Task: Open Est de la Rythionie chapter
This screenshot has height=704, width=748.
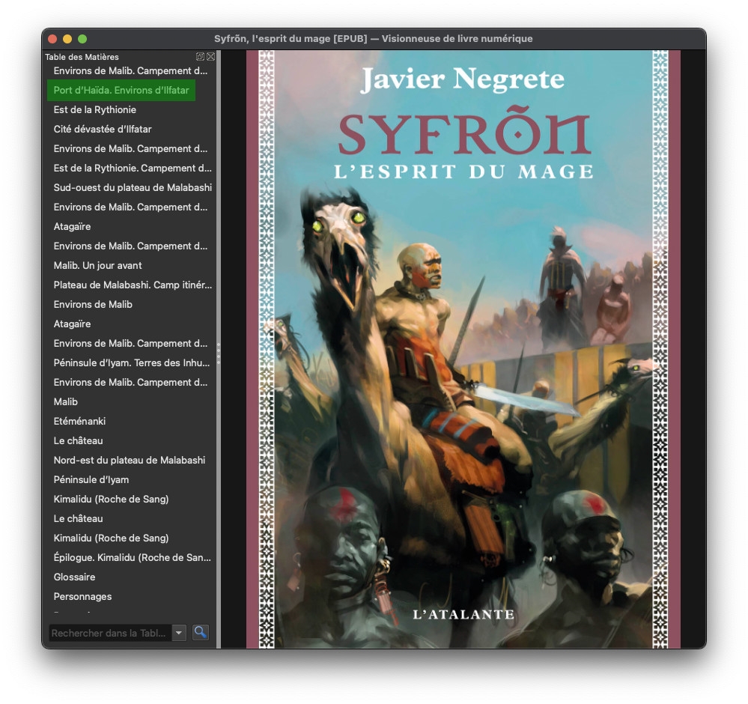Action: pyautogui.click(x=94, y=109)
